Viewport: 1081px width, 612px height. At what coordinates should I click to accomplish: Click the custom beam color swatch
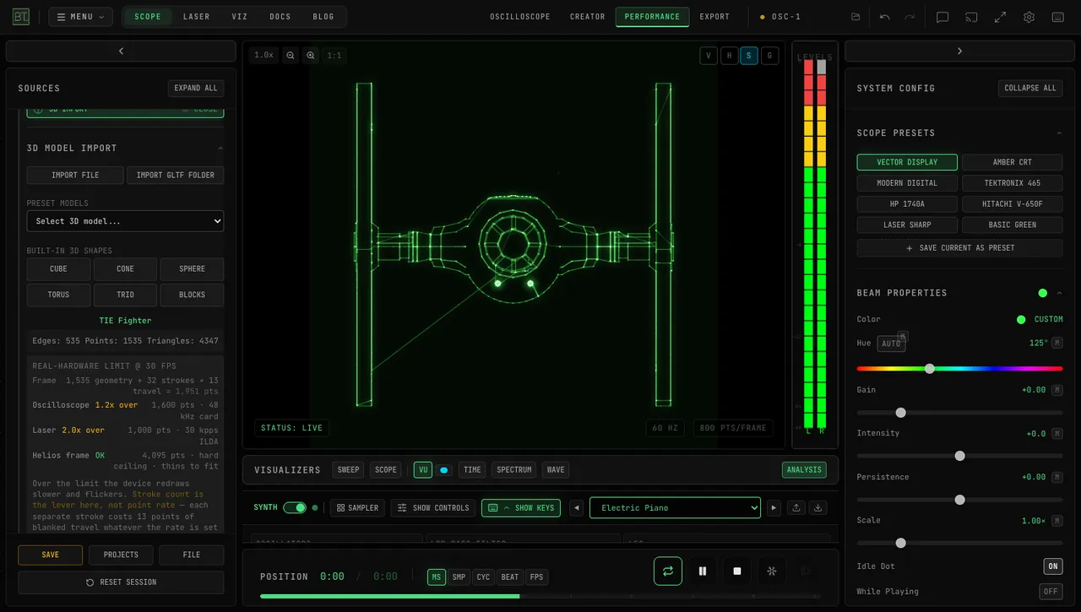coord(1021,319)
